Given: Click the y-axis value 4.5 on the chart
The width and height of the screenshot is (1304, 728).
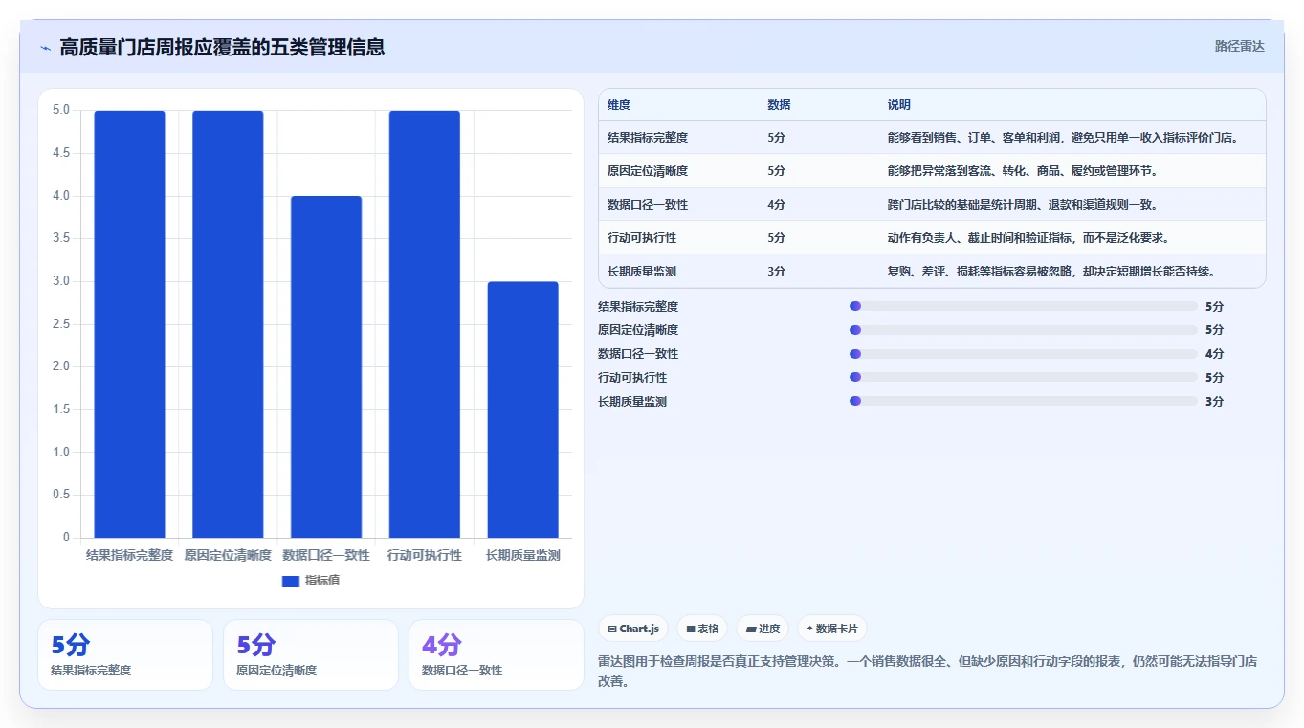Looking at the screenshot, I should tap(61, 153).
